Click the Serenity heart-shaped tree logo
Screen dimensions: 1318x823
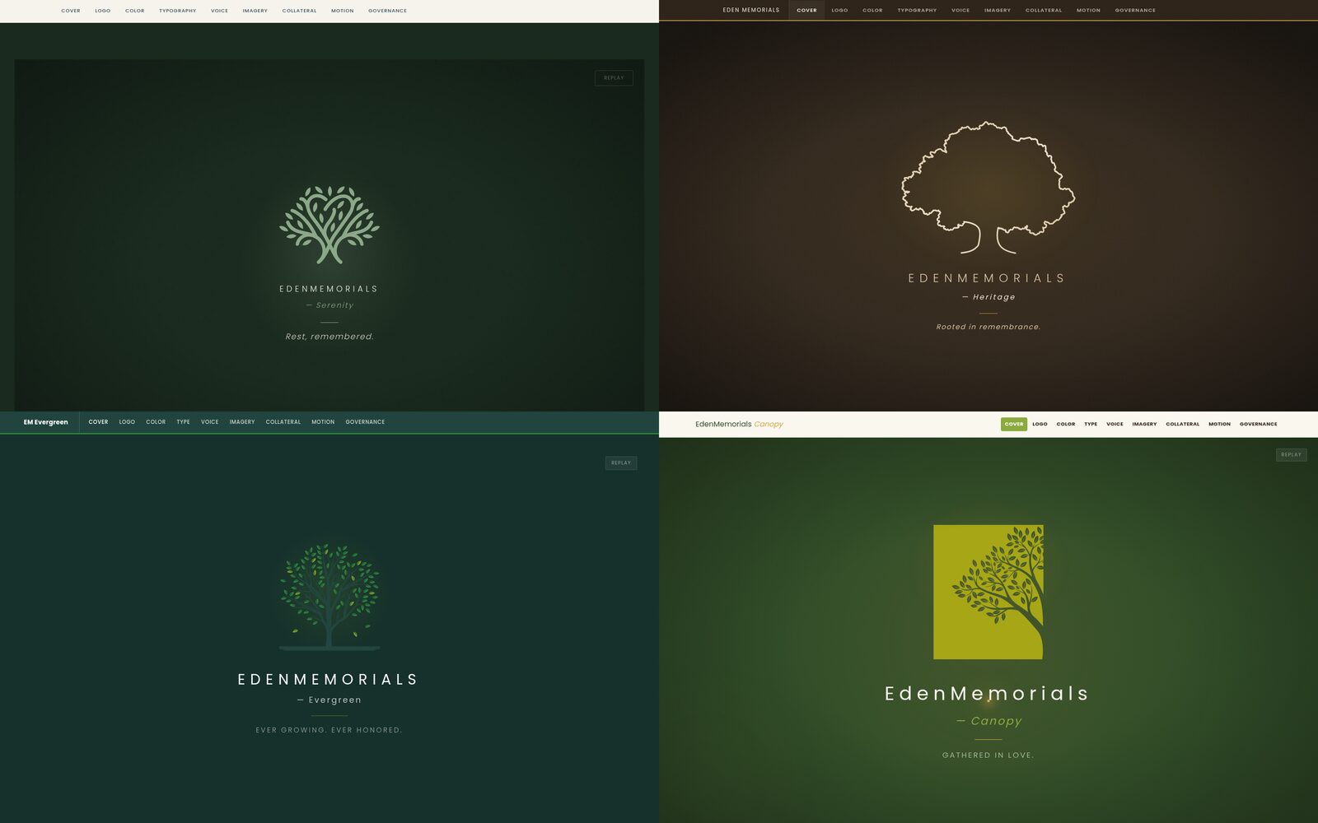coord(329,225)
